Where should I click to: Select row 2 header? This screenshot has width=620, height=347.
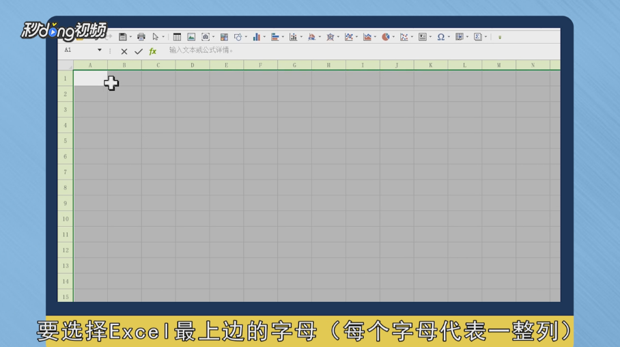click(66, 94)
